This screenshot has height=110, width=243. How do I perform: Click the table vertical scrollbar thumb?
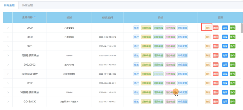pos(242,28)
